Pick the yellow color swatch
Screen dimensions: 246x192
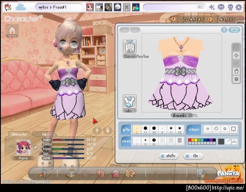196,140
